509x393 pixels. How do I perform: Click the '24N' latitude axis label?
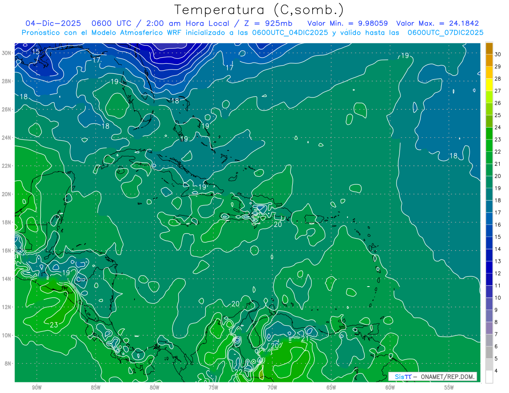coord(7,138)
